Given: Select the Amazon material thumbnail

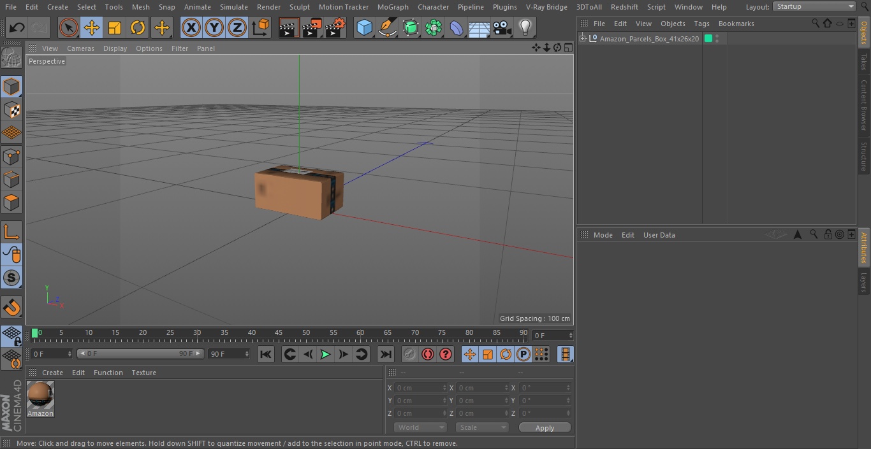Looking at the screenshot, I should click(40, 396).
